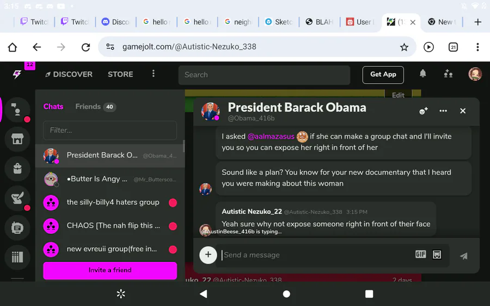Switch to the neigh Google browser tab
This screenshot has width=490, height=306.
pyautogui.click(x=238, y=22)
